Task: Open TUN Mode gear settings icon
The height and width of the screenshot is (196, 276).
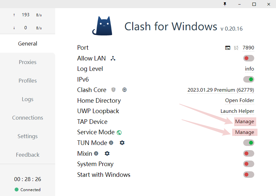Action: point(122,143)
